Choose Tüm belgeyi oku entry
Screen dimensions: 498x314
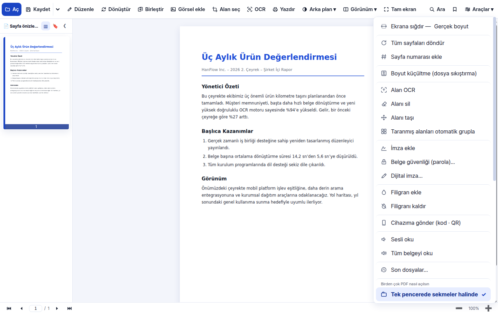click(x=433, y=253)
